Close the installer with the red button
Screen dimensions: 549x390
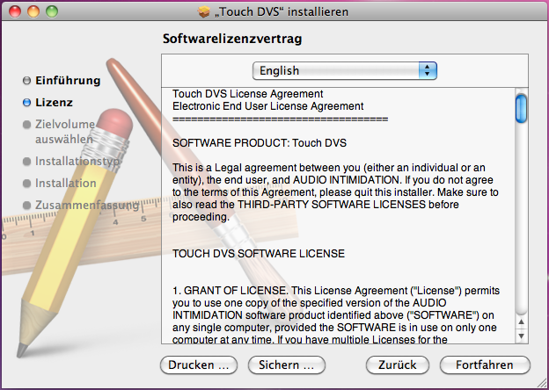coord(16,12)
